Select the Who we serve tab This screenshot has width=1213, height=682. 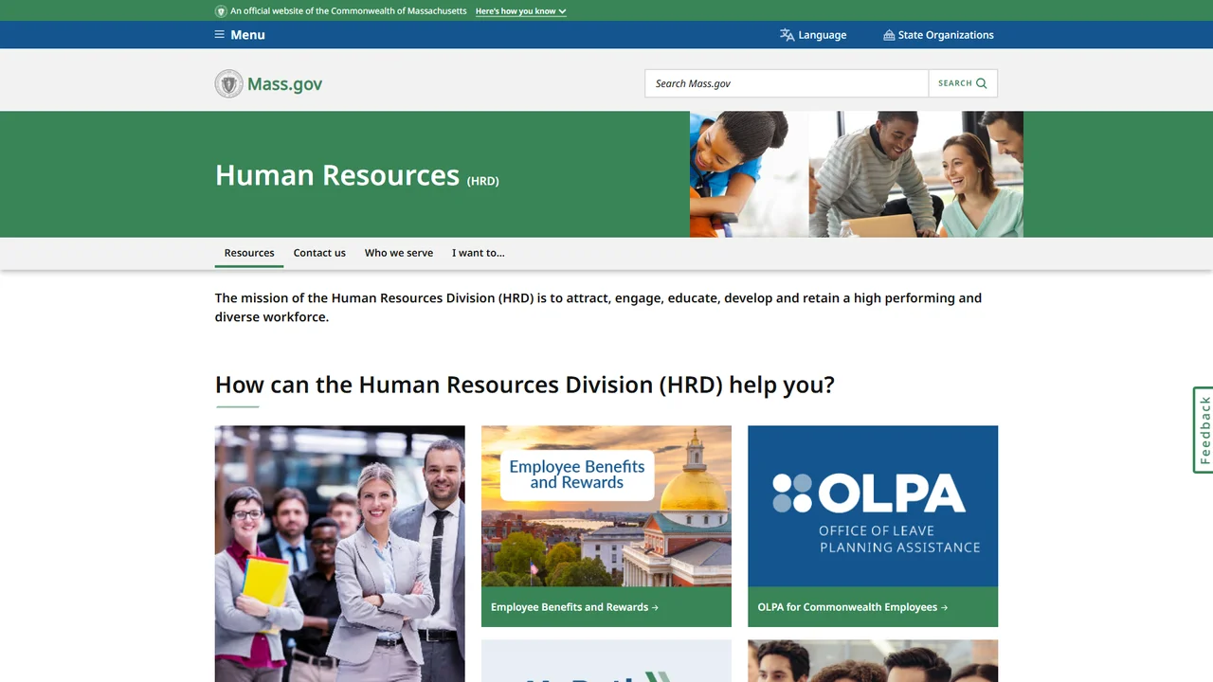pyautogui.click(x=399, y=253)
